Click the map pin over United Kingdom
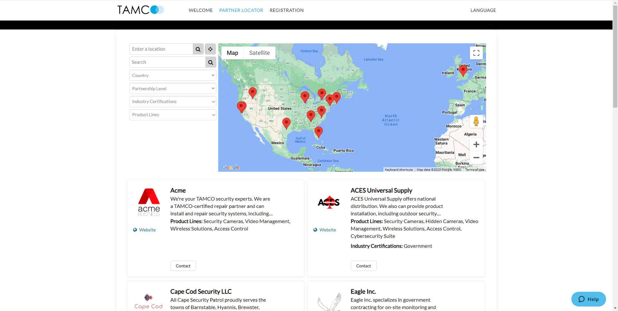This screenshot has width=618, height=311. point(463,70)
